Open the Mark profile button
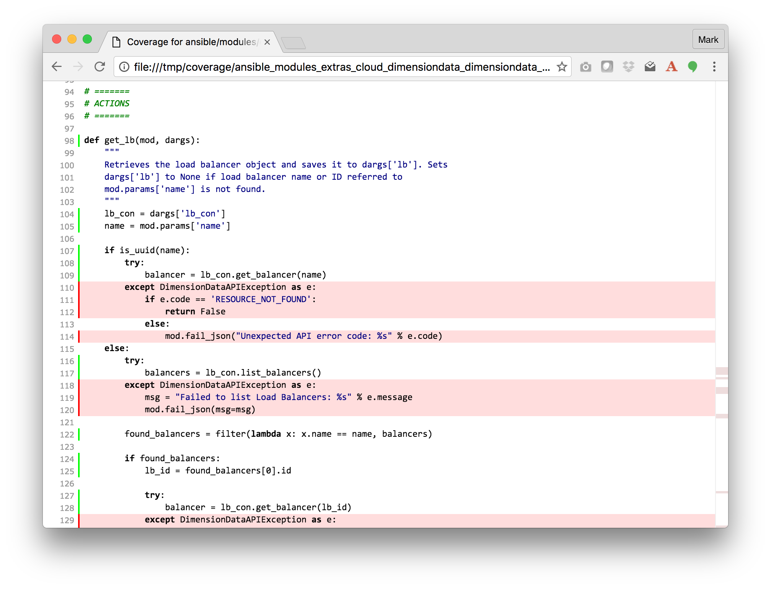Screen dimensions: 771x589 tap(708, 40)
